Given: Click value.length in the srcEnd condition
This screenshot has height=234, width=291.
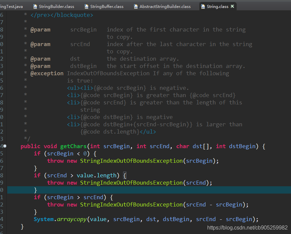Looking at the screenshot, I should 97,175.
